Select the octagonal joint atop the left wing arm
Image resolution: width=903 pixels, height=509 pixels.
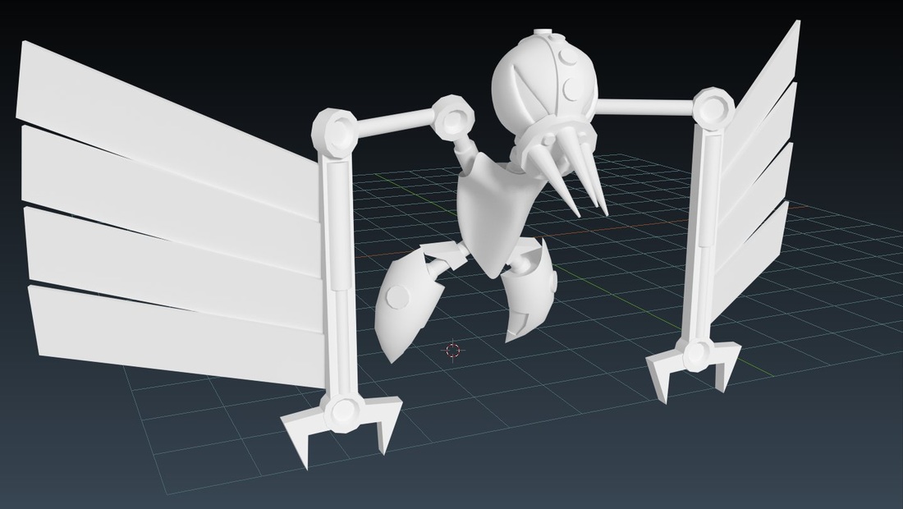coord(336,132)
